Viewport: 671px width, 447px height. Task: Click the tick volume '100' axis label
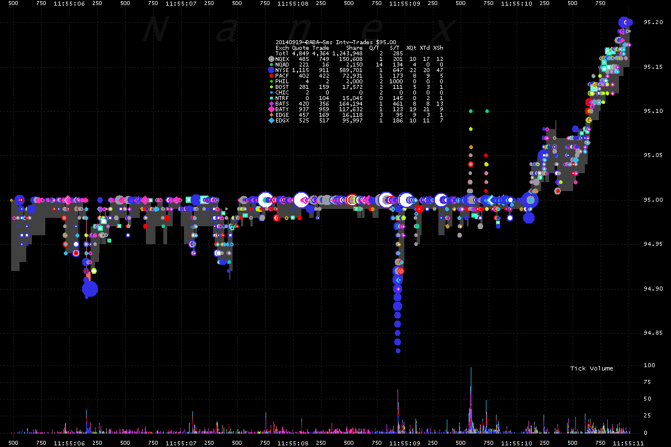[x=650, y=365]
